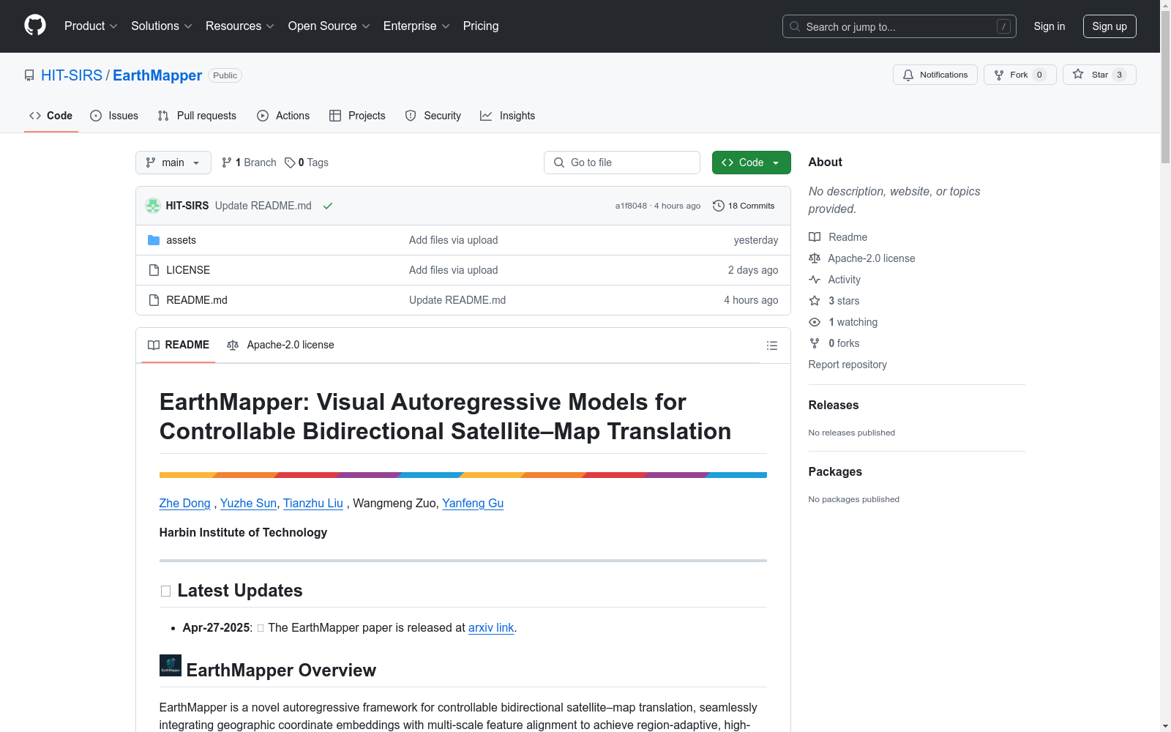Switch to the Projects tab

pyautogui.click(x=357, y=116)
